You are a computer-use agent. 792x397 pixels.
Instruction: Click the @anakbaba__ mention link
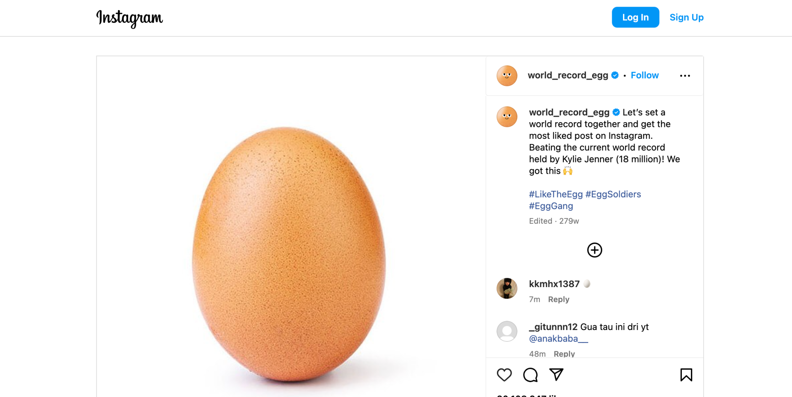[558, 339]
